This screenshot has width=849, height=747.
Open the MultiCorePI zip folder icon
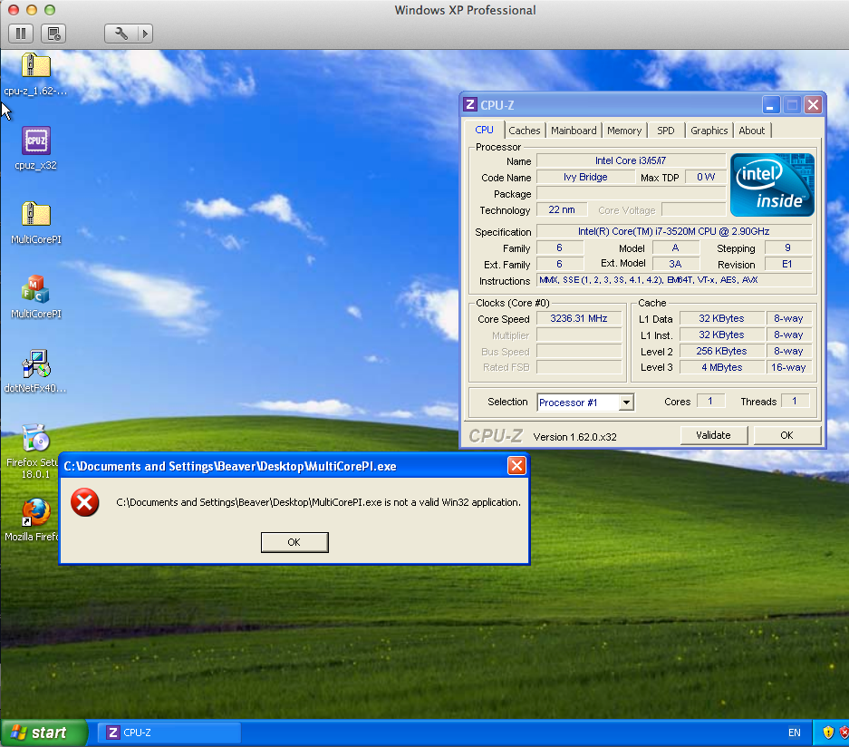pos(36,215)
